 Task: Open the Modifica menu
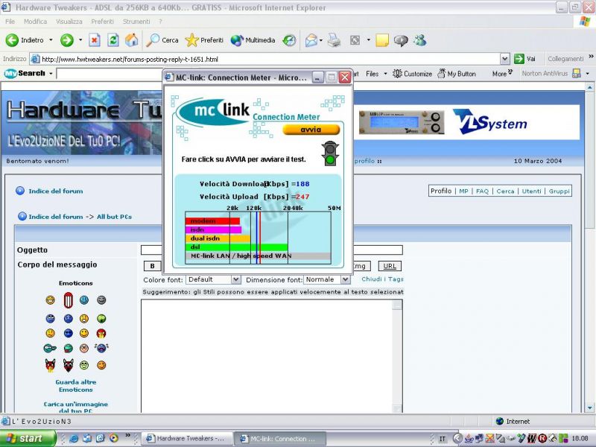pyautogui.click(x=35, y=22)
